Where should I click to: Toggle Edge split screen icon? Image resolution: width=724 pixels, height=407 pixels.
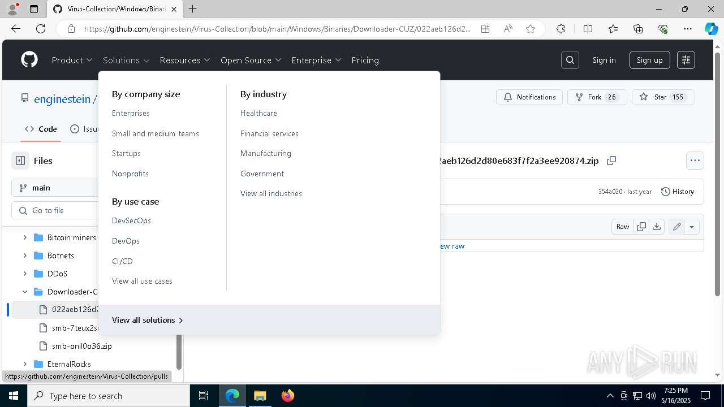click(x=588, y=29)
